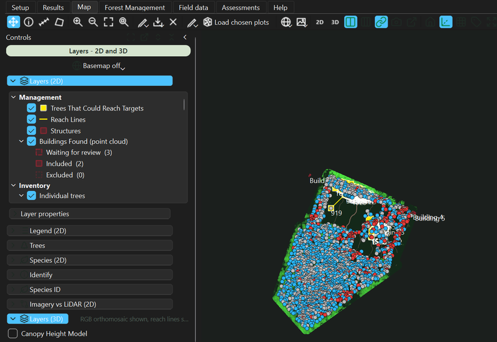
Task: Open the second pencil draw tool
Action: [x=192, y=22]
